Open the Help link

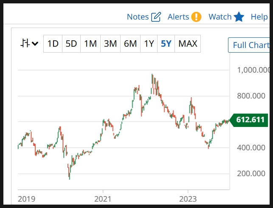point(259,17)
